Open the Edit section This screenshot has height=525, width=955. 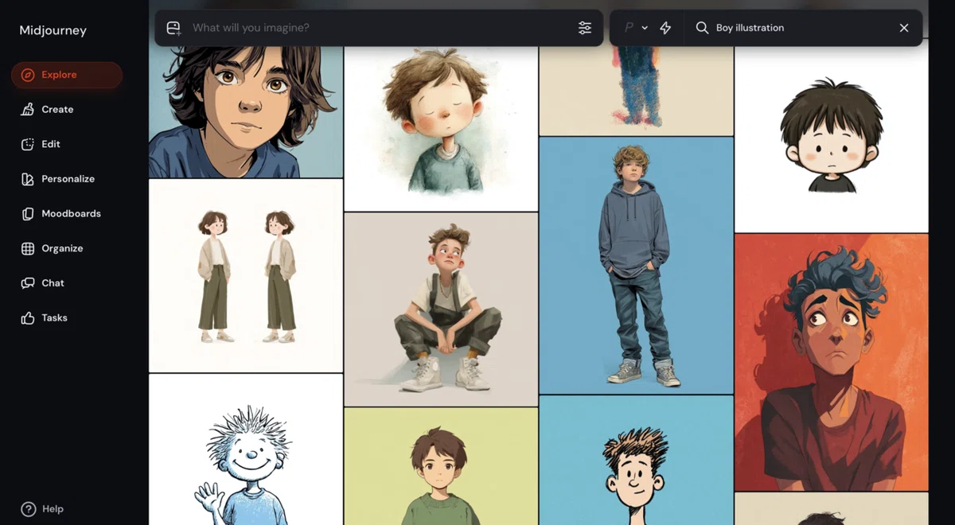click(67, 144)
